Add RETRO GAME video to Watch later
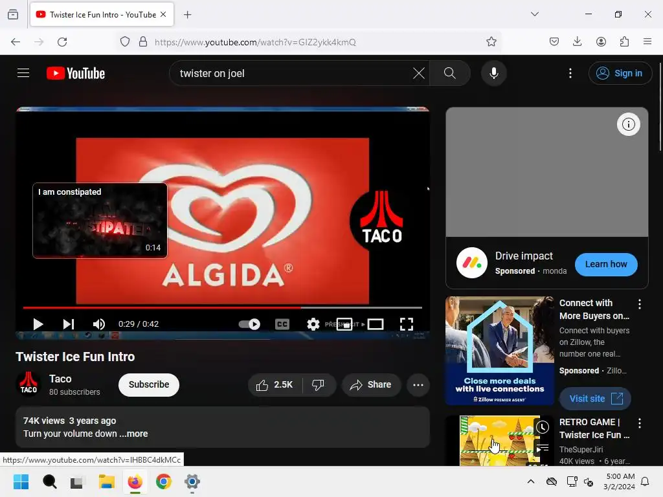The width and height of the screenshot is (663, 497). (x=543, y=427)
